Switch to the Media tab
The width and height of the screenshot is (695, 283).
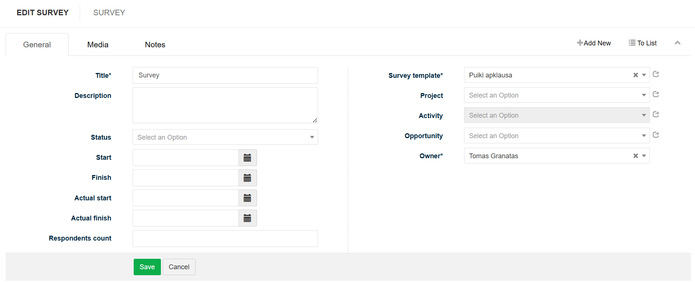(x=98, y=45)
